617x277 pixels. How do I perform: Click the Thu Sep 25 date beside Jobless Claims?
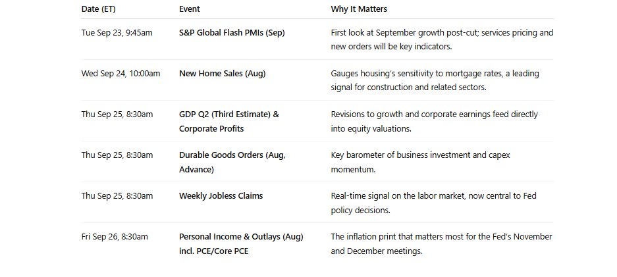click(117, 195)
